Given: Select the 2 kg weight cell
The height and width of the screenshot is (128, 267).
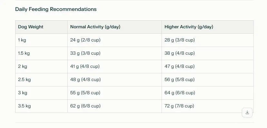Looking at the screenshot, I should [x=41, y=67].
